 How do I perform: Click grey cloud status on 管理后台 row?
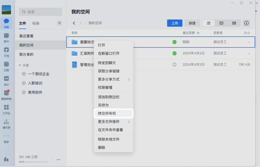click(x=174, y=65)
